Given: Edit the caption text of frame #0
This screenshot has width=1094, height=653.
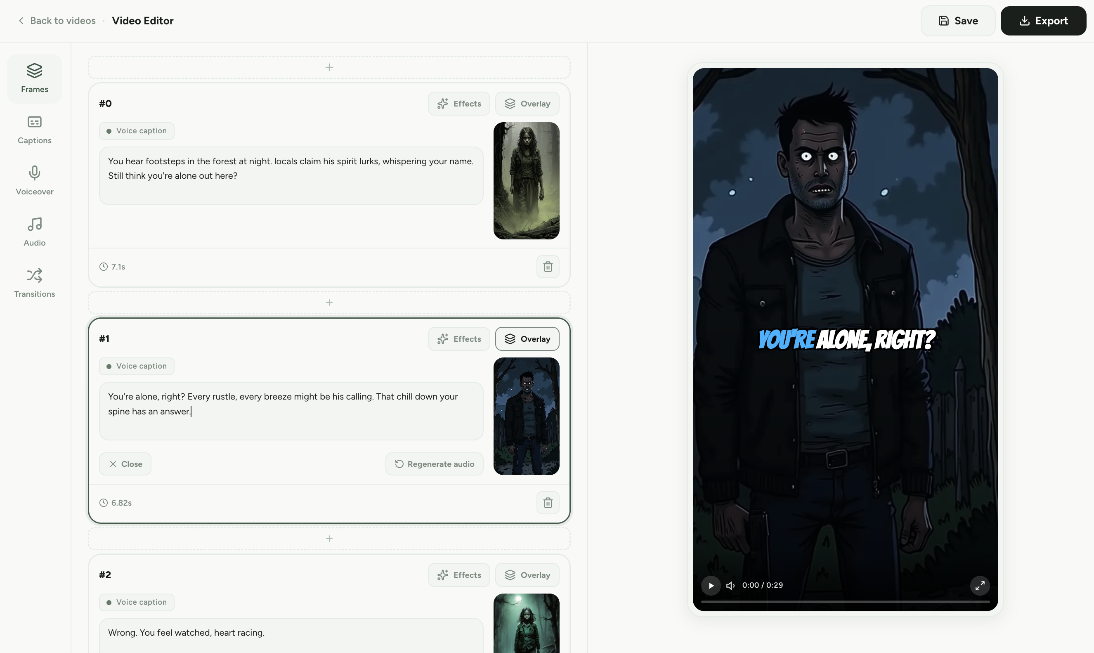Looking at the screenshot, I should [x=291, y=176].
